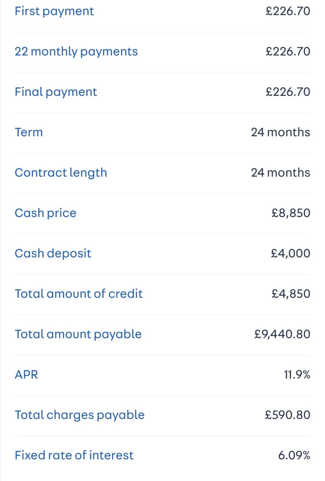Click the 22 monthly payments £226.70 value
This screenshot has height=481, width=325.
point(288,52)
